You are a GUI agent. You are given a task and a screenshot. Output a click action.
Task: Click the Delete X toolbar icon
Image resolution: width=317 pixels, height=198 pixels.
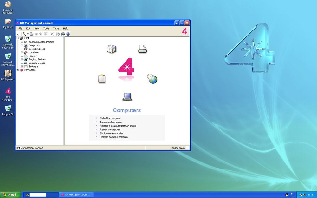[52, 34]
